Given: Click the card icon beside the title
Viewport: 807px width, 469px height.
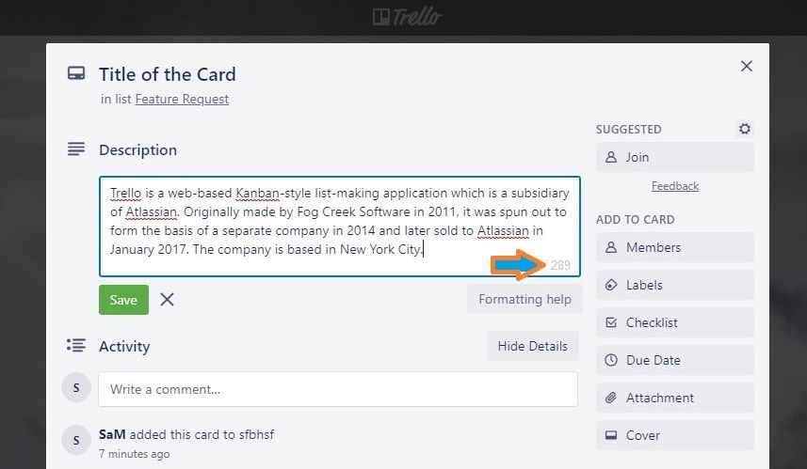Looking at the screenshot, I should tap(76, 73).
